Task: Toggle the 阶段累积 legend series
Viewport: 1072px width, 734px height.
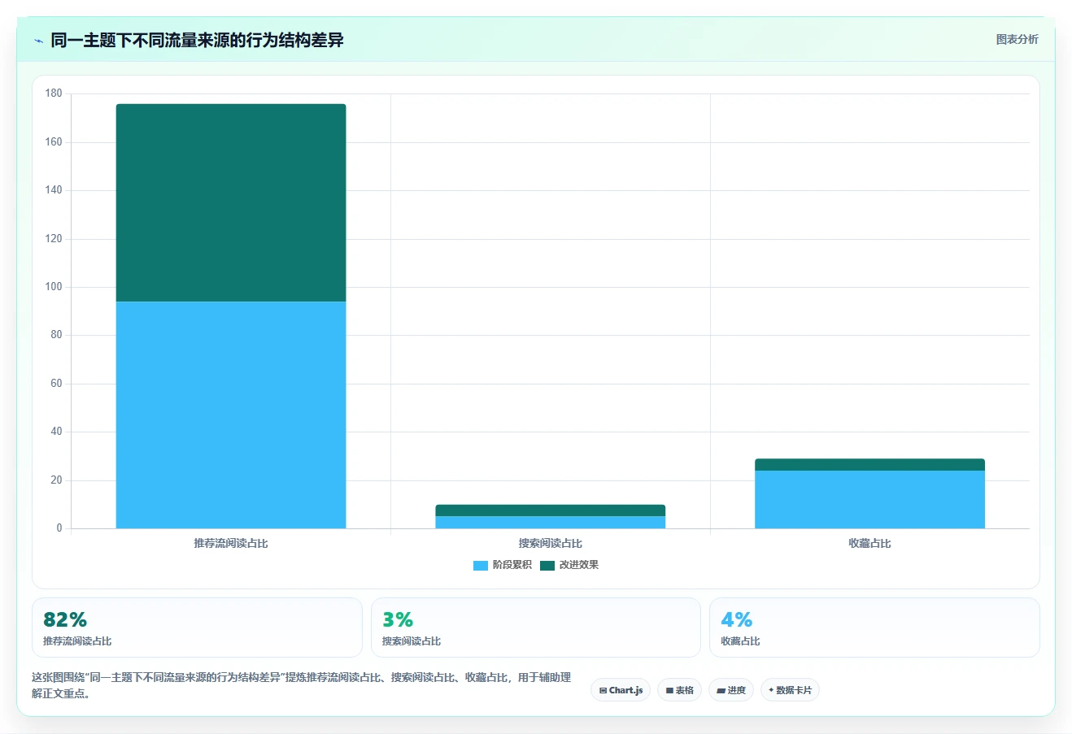Action: pyautogui.click(x=503, y=565)
